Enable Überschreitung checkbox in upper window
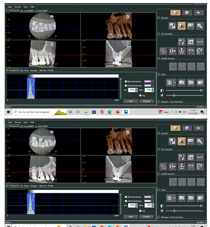The width and height of the screenshot is (210, 227). coord(126,81)
